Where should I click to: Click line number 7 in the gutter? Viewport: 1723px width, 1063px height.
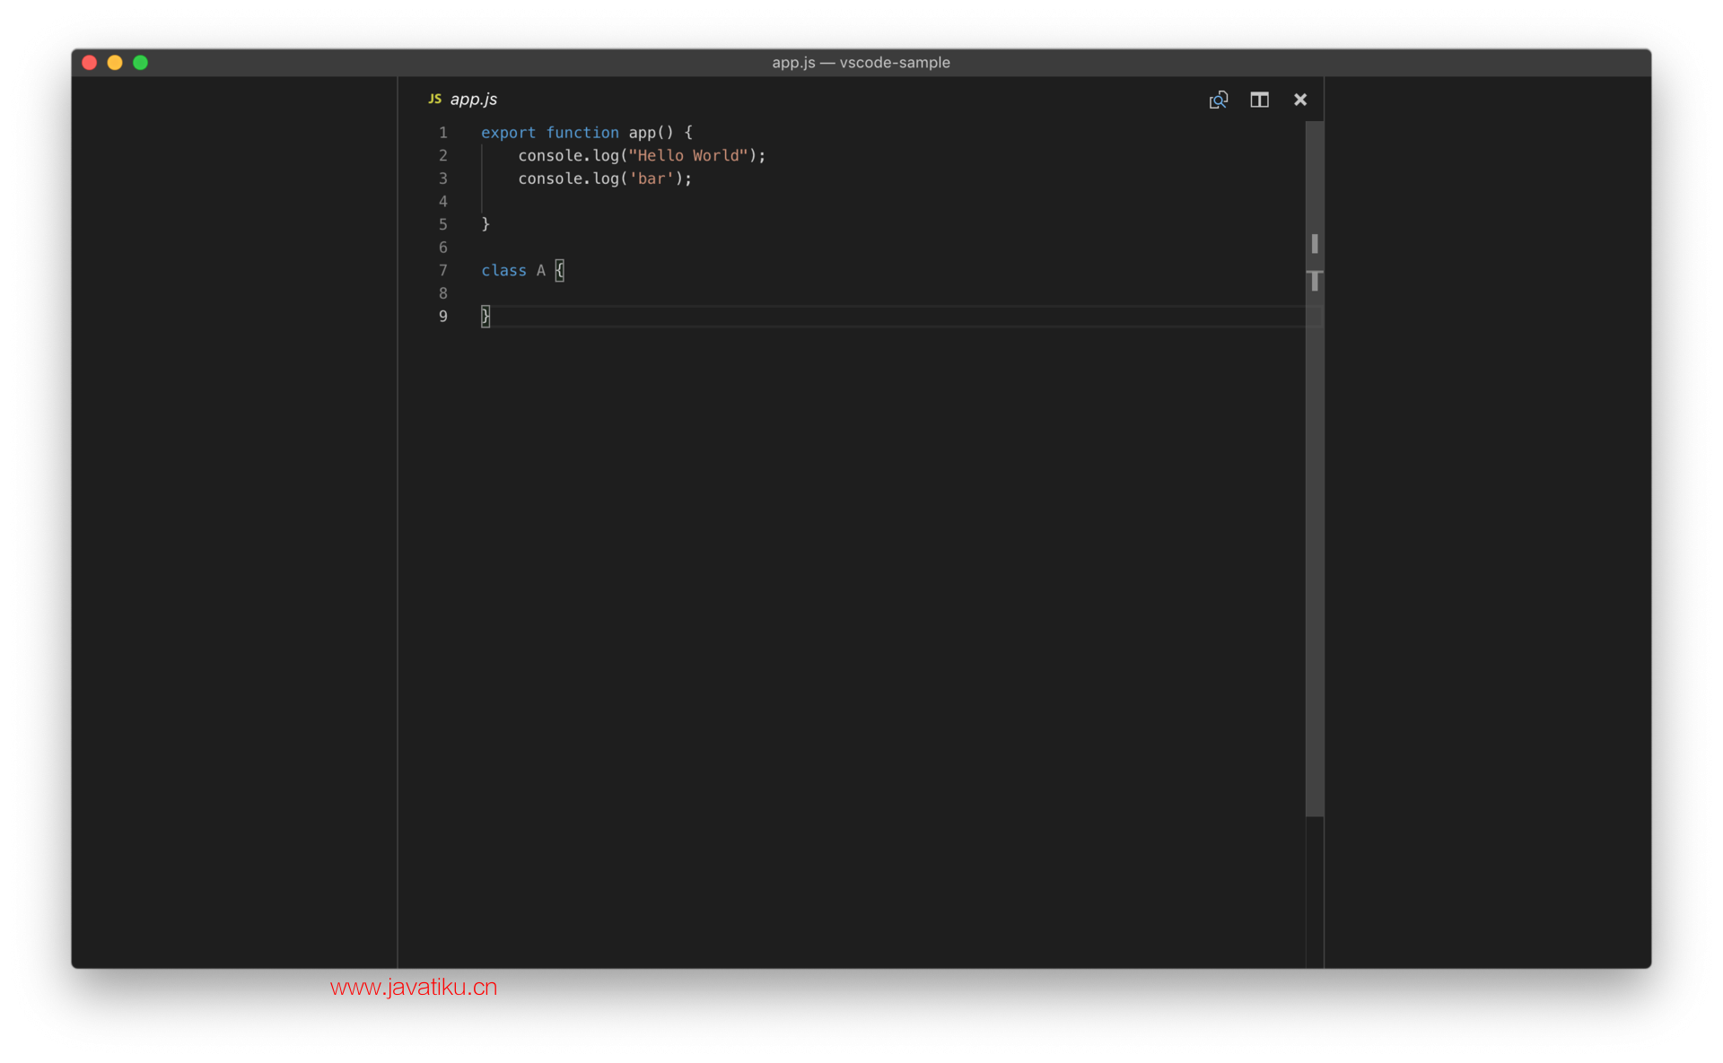[x=442, y=270]
